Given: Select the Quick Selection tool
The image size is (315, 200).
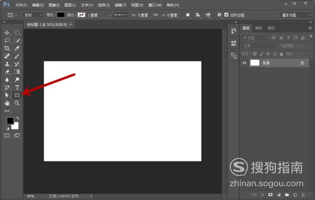Looking at the screenshot, I should tap(17, 41).
